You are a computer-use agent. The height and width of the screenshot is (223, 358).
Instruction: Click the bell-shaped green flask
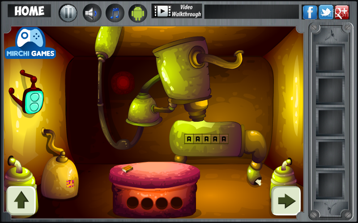(143, 109)
